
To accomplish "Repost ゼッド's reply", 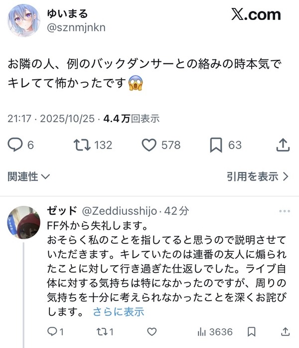I will [x=102, y=332].
